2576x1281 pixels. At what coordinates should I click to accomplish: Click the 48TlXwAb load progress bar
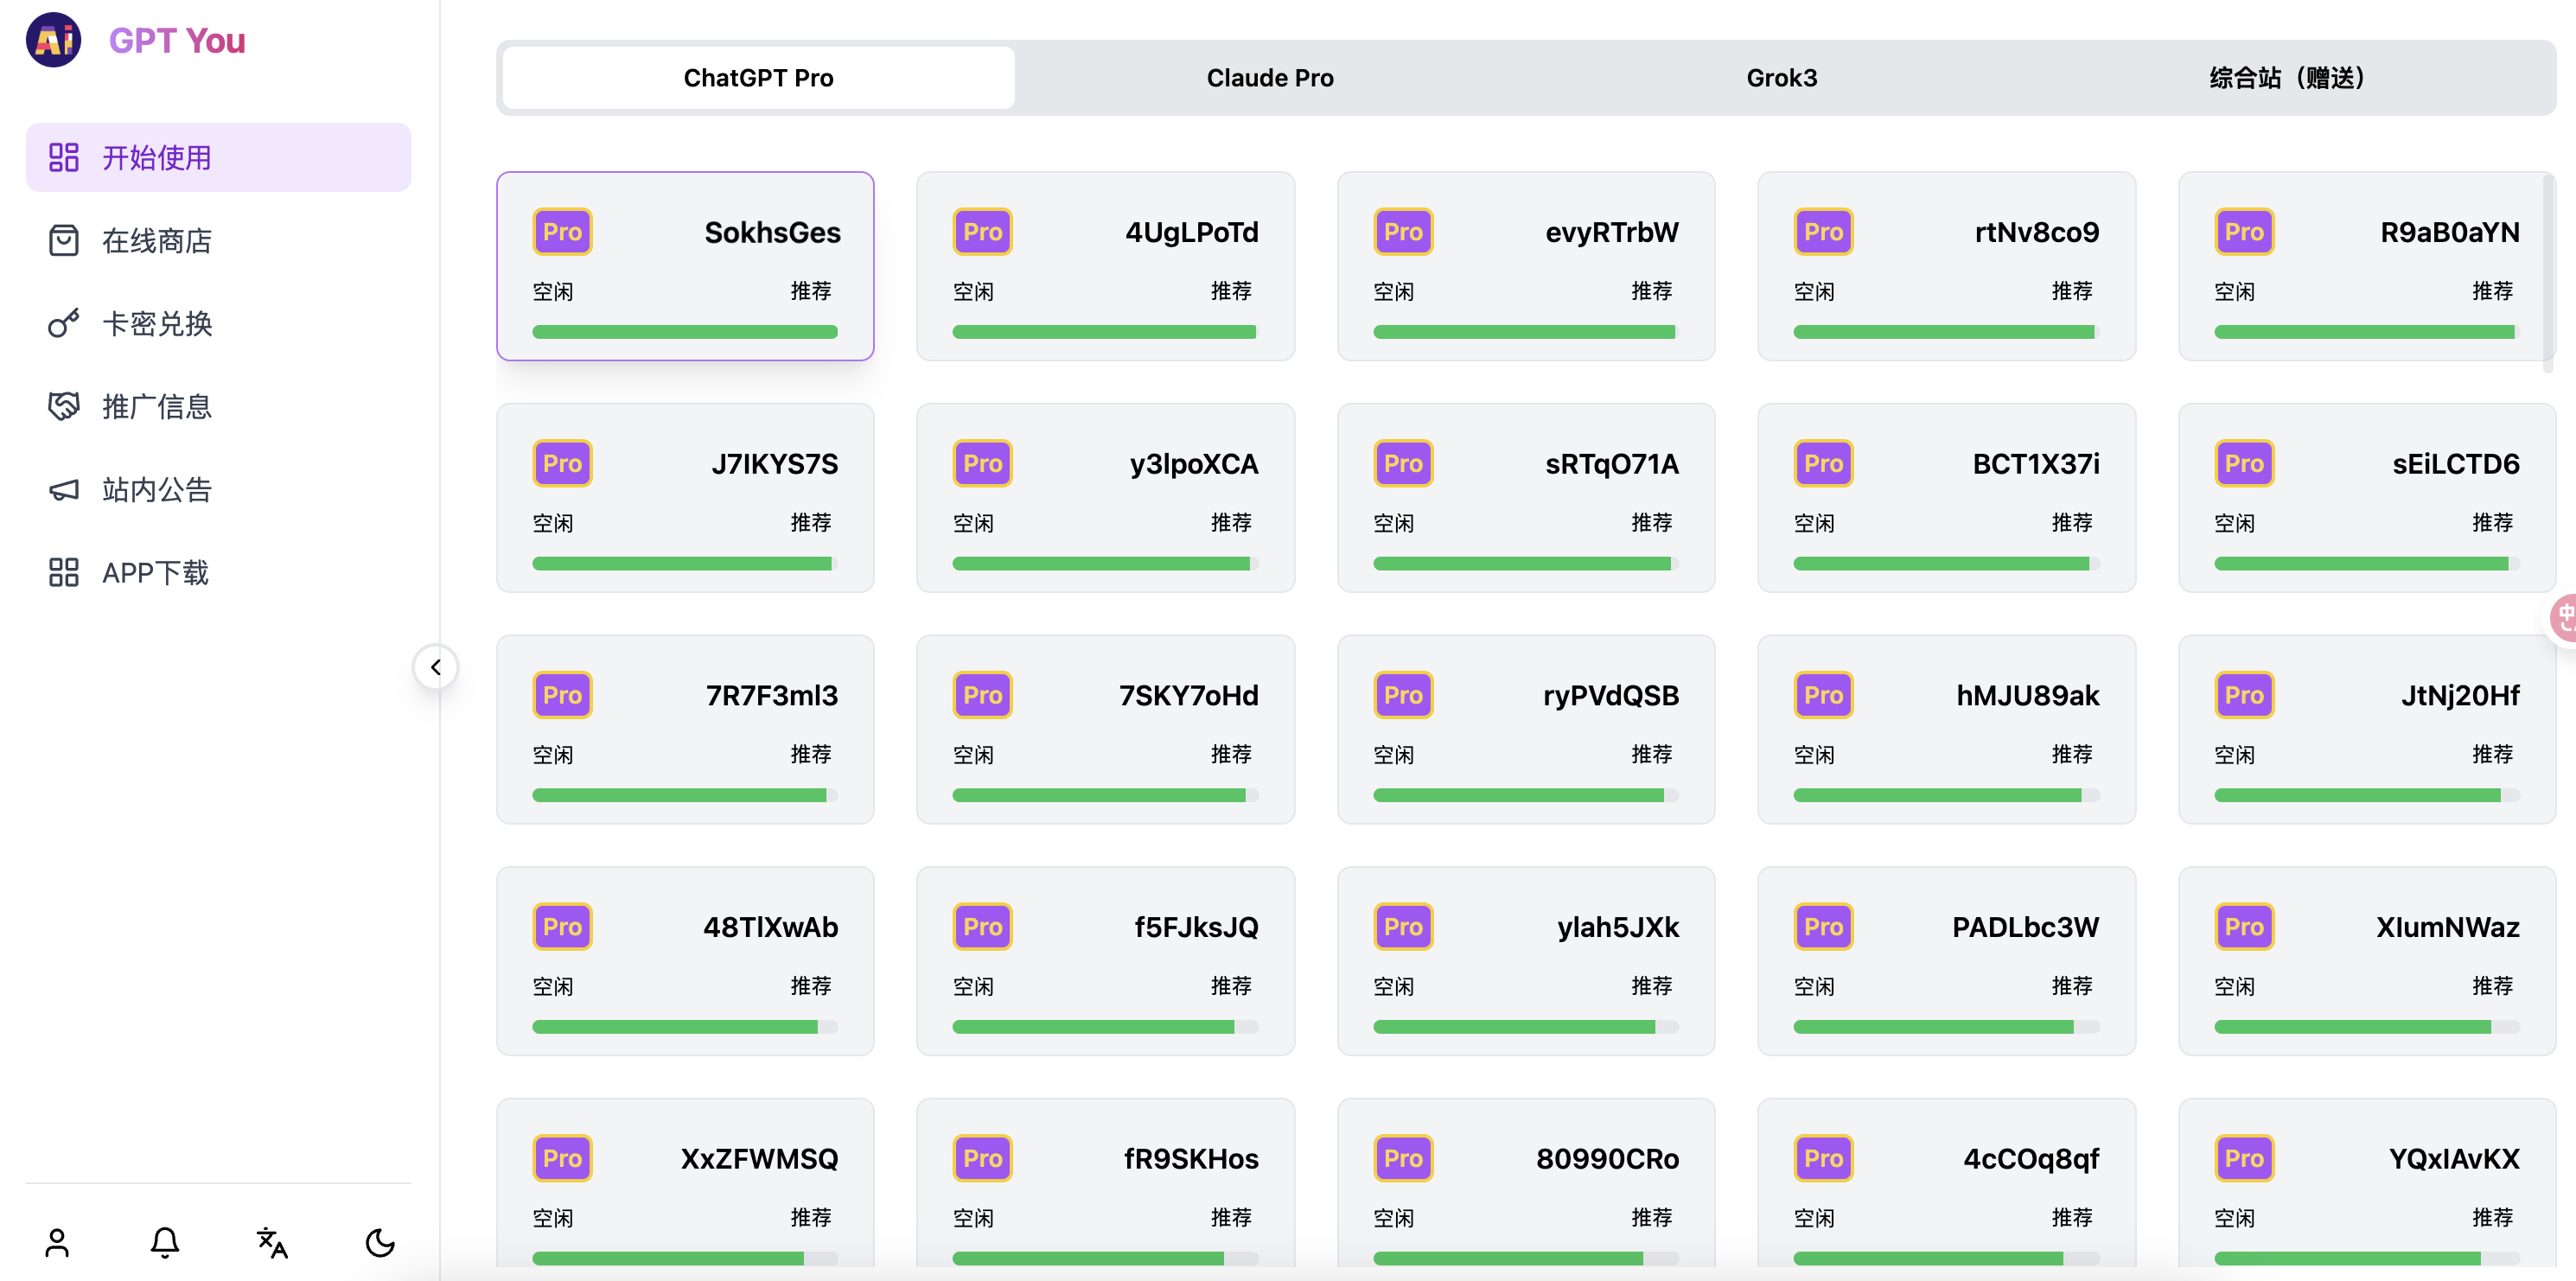click(685, 1027)
